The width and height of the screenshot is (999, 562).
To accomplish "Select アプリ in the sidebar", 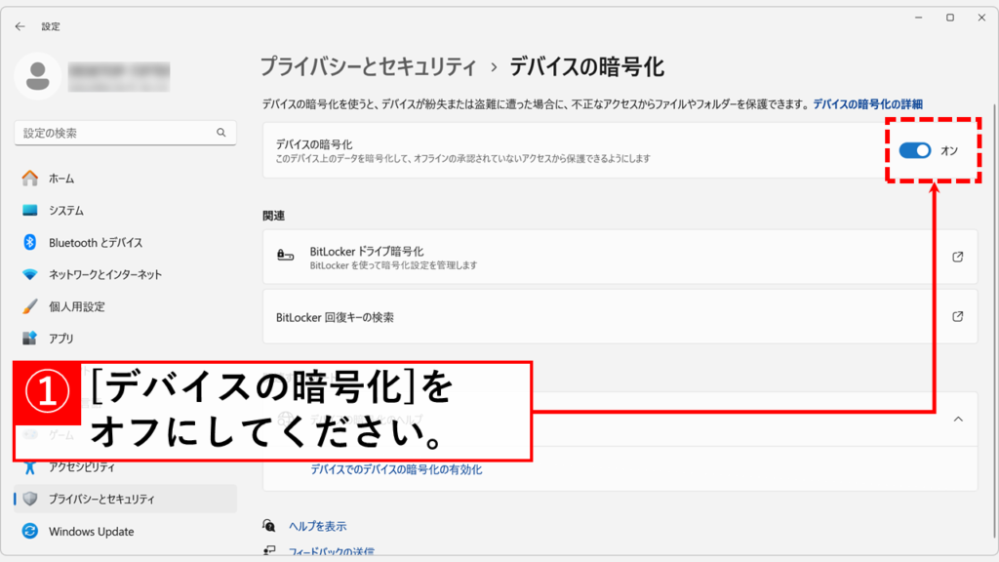I will coord(61,339).
